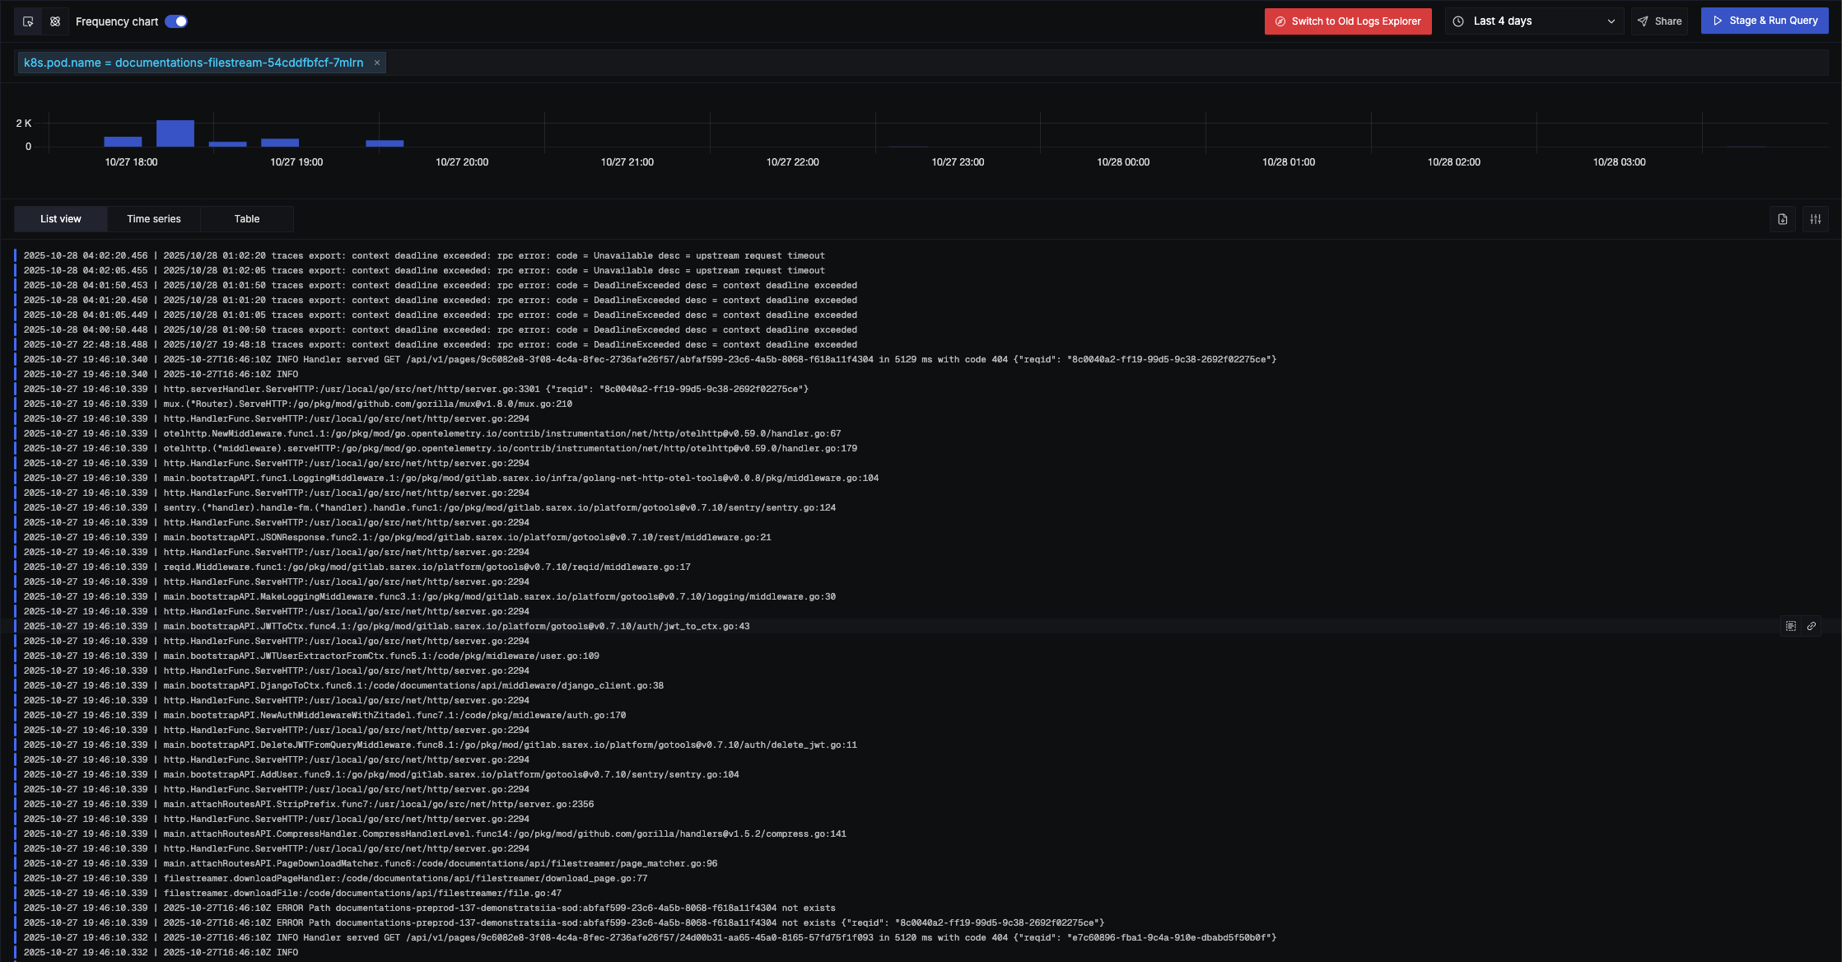The height and width of the screenshot is (962, 1842).
Task: Toggle the Frequency chart switch off
Action: pos(176,21)
